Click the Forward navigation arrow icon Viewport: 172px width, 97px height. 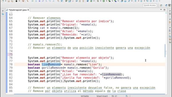pos(157,1)
